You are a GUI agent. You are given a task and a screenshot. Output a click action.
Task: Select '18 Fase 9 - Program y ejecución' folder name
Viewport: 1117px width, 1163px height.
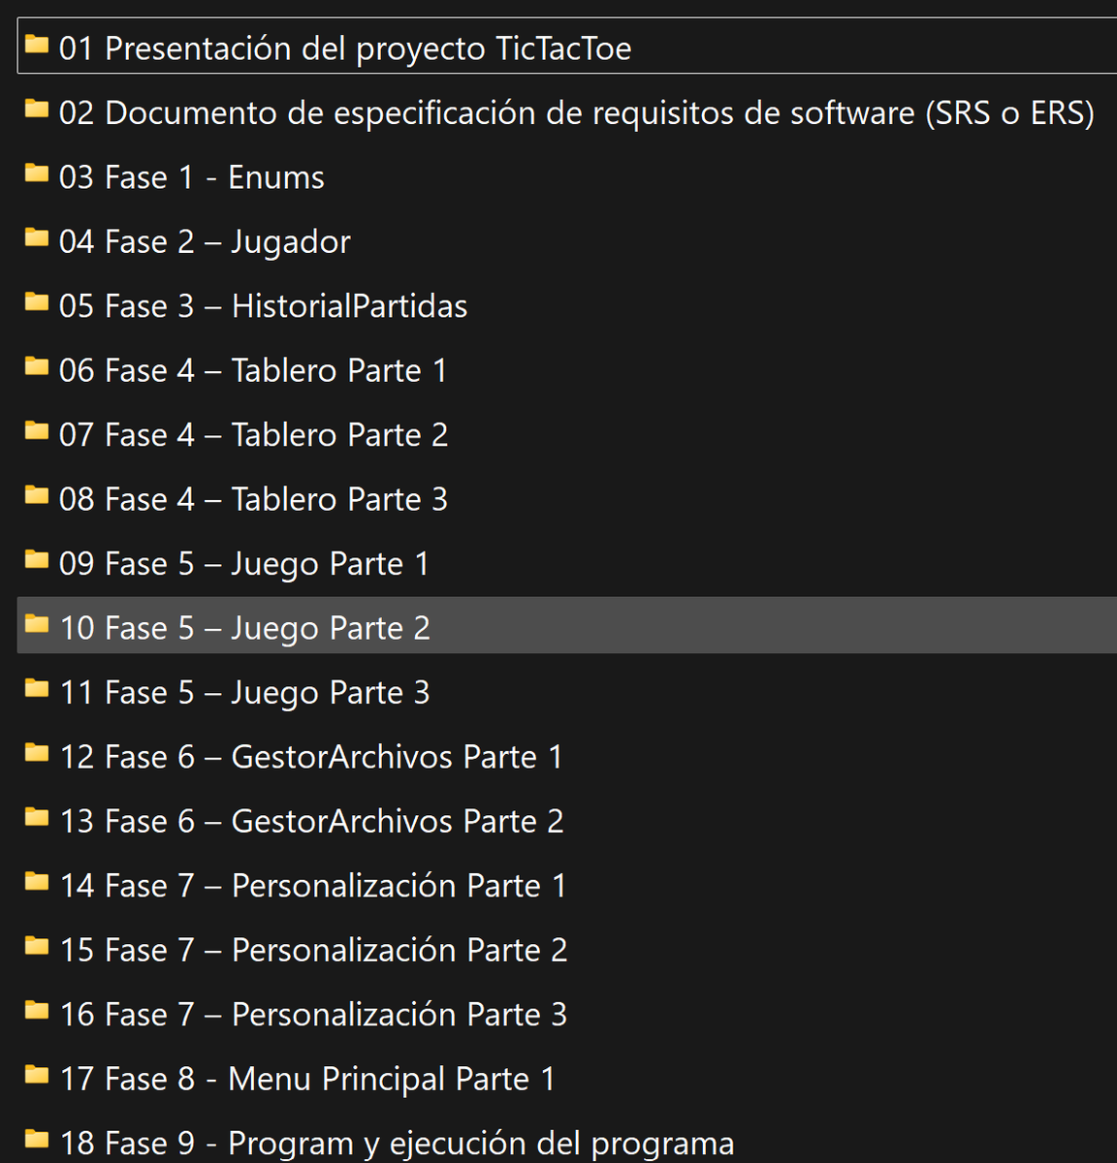pyautogui.click(x=397, y=1144)
